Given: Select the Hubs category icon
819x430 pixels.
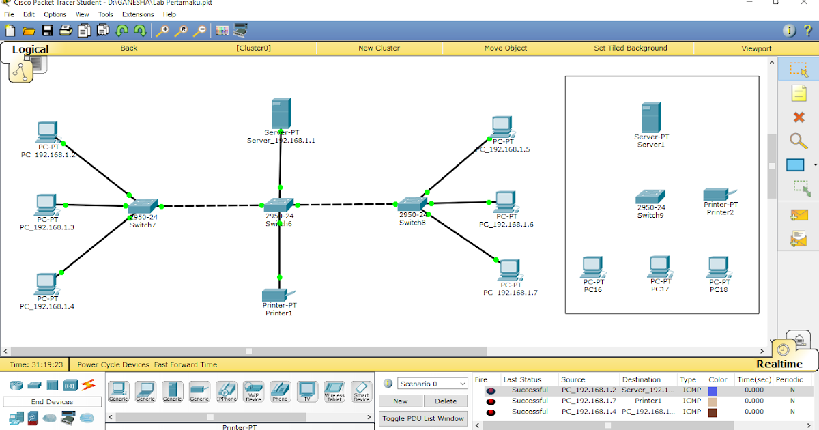Looking at the screenshot, I should [53, 386].
